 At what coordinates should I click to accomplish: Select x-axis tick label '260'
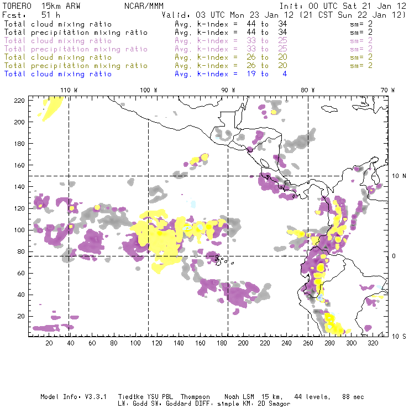tap(308, 343)
